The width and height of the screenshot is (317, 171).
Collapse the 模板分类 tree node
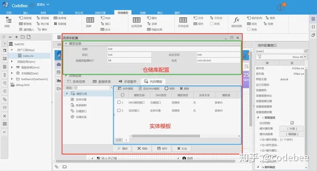(67, 93)
